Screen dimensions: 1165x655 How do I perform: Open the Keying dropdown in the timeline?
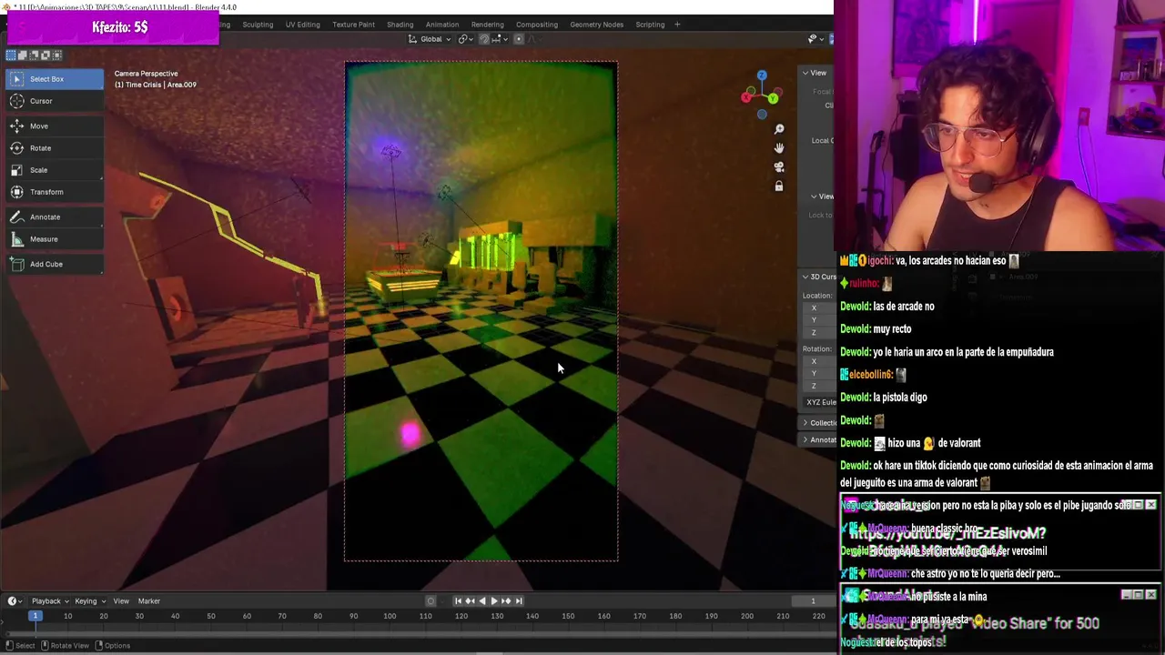click(90, 600)
